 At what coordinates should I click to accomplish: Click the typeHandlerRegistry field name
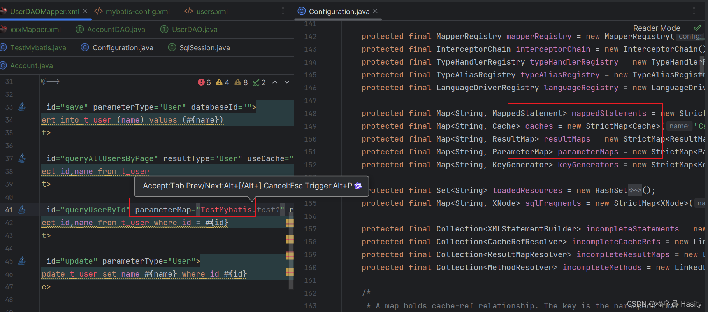point(574,62)
